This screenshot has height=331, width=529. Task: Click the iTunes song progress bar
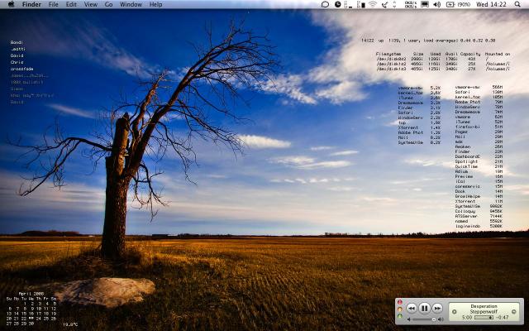[x=484, y=318]
